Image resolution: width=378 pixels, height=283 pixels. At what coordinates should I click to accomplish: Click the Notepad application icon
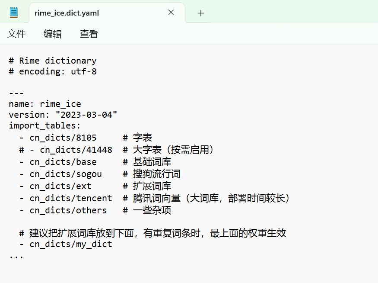point(13,12)
